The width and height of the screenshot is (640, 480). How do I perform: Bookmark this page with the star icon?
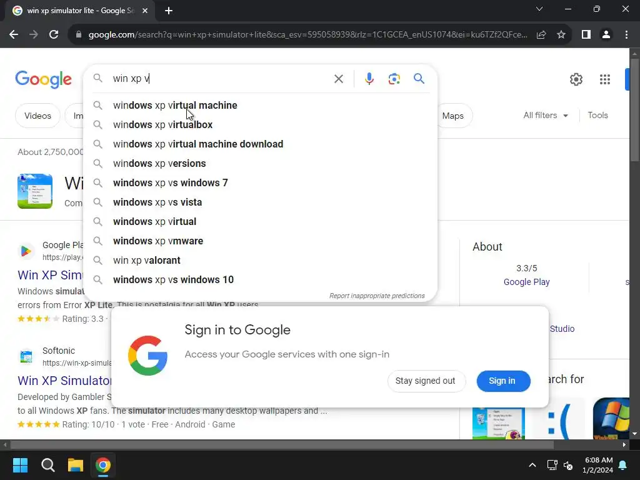tap(561, 35)
